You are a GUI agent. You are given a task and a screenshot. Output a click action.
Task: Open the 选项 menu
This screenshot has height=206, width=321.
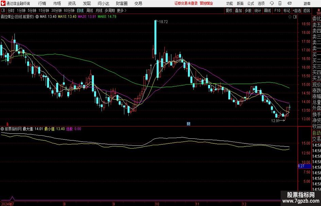click(261, 3)
